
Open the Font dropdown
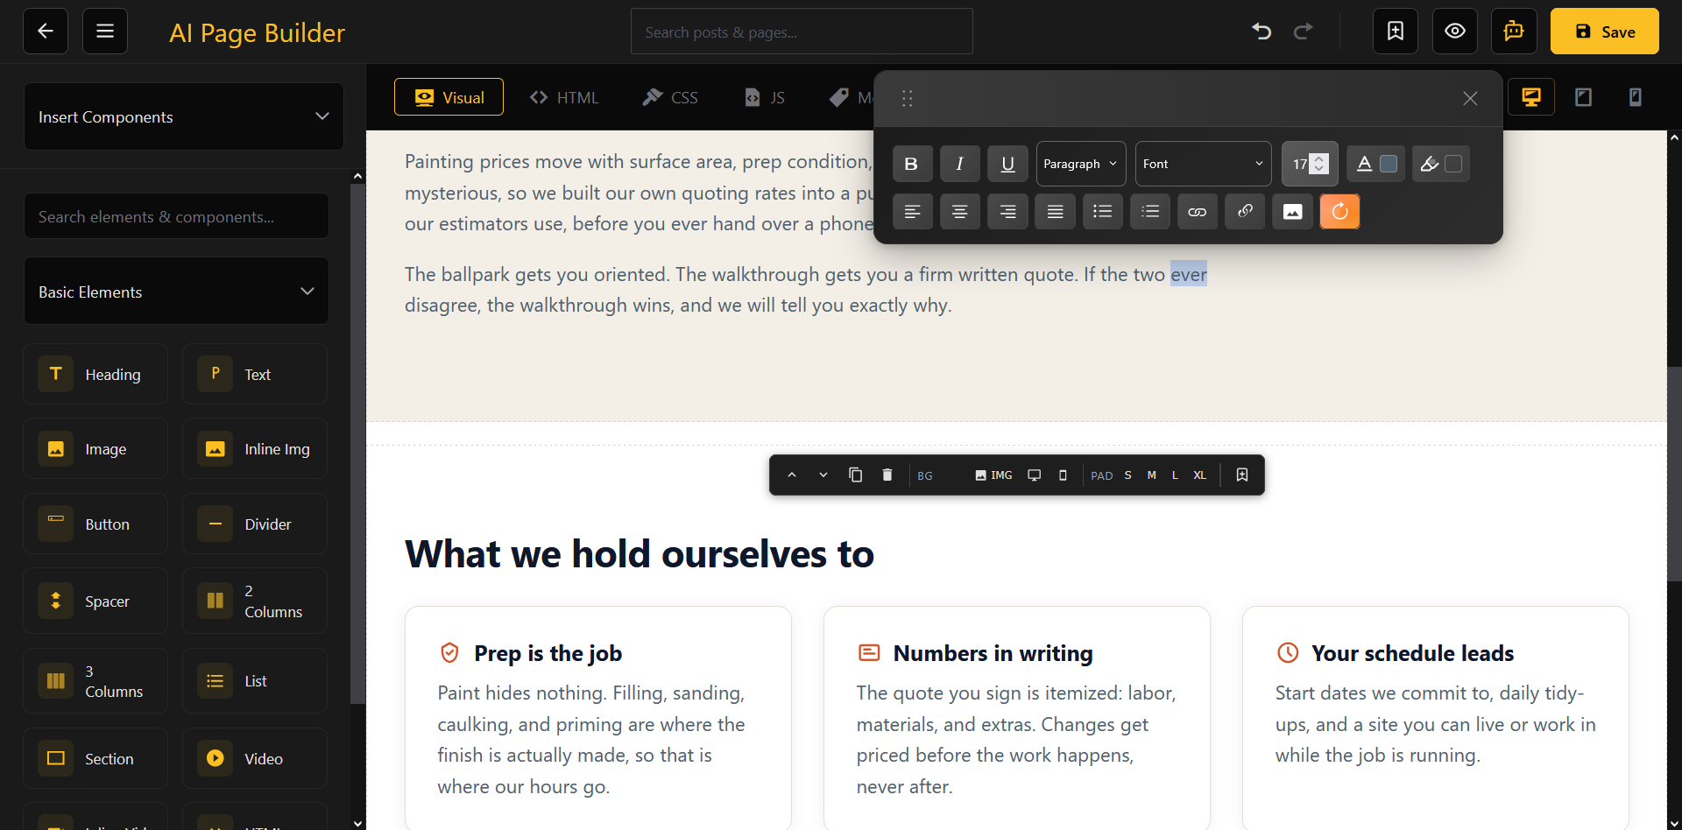[x=1204, y=164]
